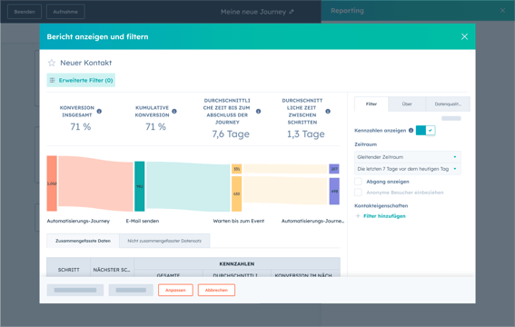Click the Warten bis zum Event label
This screenshot has height=327, width=515.
pyautogui.click(x=239, y=221)
